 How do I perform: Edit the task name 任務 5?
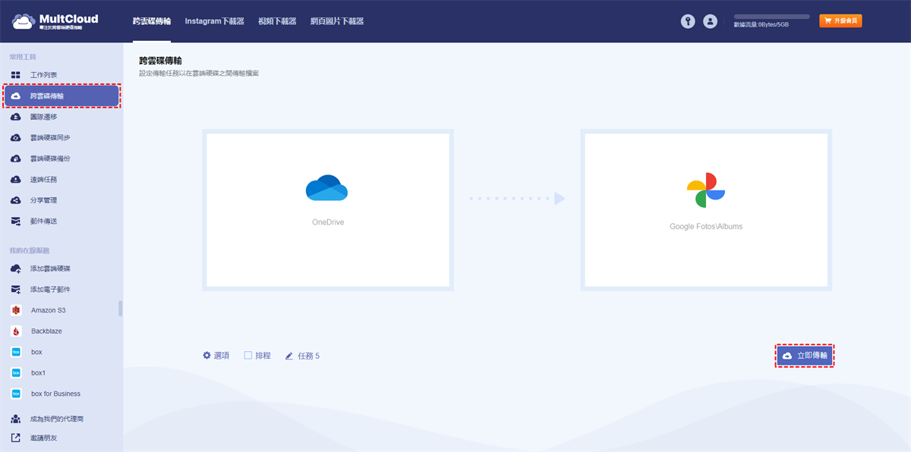[x=308, y=356]
